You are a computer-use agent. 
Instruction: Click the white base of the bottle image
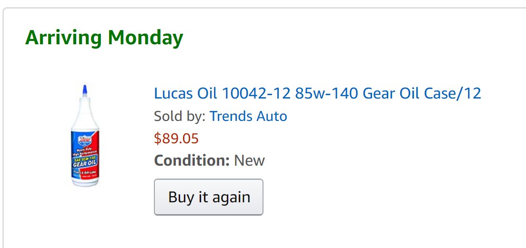click(85, 182)
